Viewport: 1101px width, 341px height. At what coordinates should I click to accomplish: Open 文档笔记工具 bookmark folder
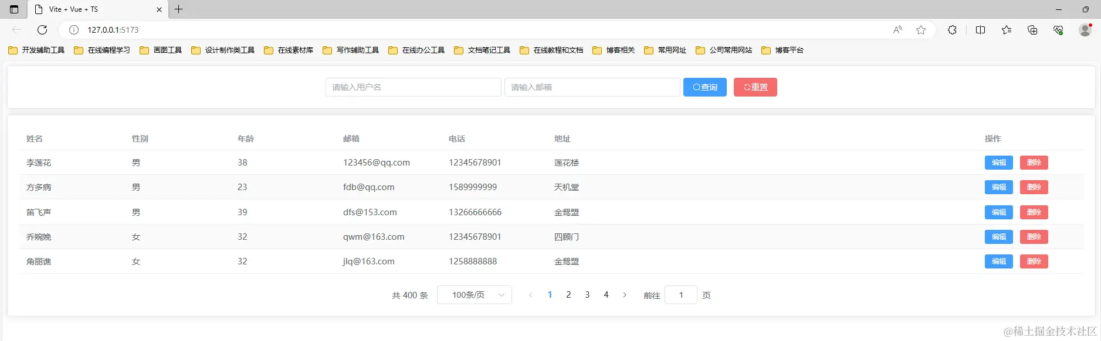(x=482, y=50)
